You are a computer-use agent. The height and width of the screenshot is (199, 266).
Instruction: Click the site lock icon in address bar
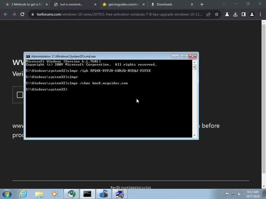coord(33,15)
